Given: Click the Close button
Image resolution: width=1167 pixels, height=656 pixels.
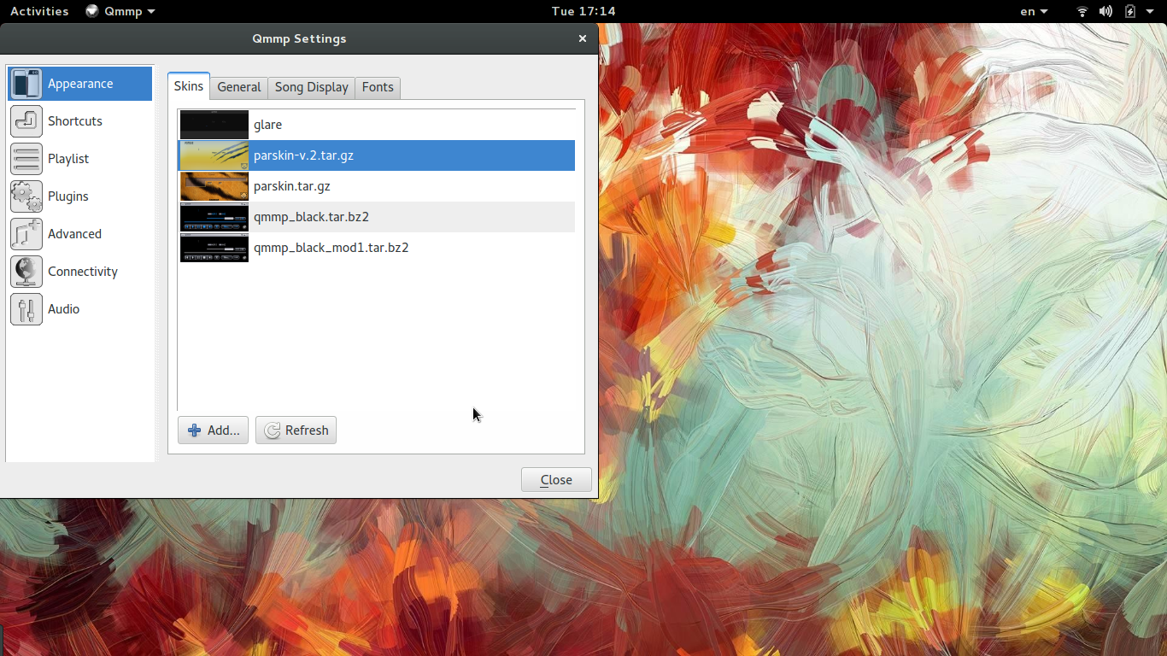Looking at the screenshot, I should tap(556, 480).
